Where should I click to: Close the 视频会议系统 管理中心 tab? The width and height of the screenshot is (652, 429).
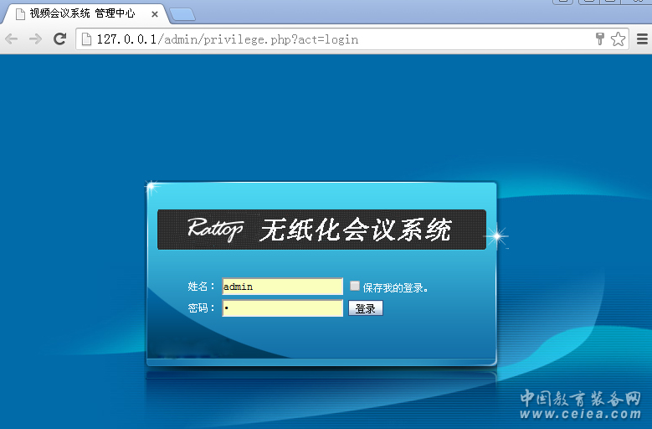[x=155, y=14]
